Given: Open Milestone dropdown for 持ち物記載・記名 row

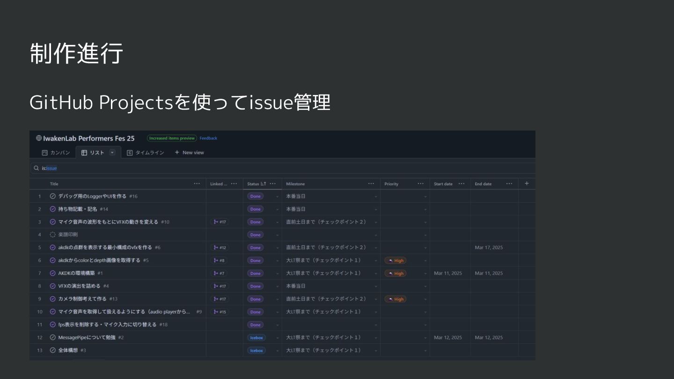Looking at the screenshot, I should (376, 209).
